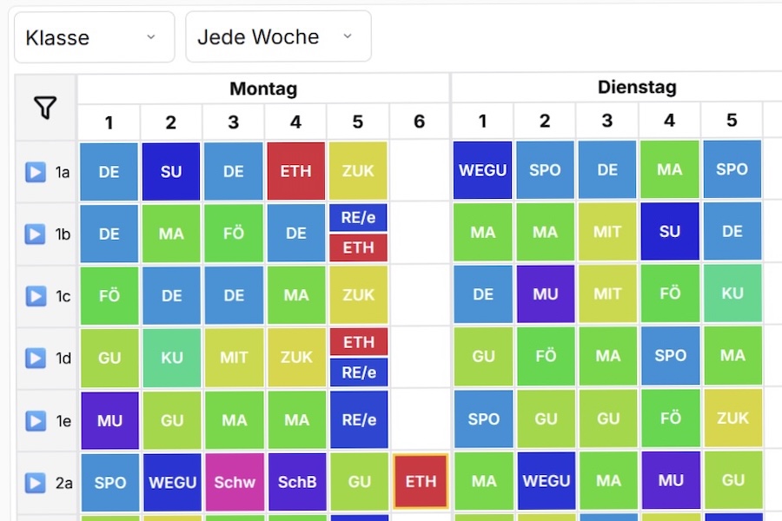Select the highlighted ETH lesson in row 2a
Image resolution: width=782 pixels, height=521 pixels.
click(x=421, y=481)
